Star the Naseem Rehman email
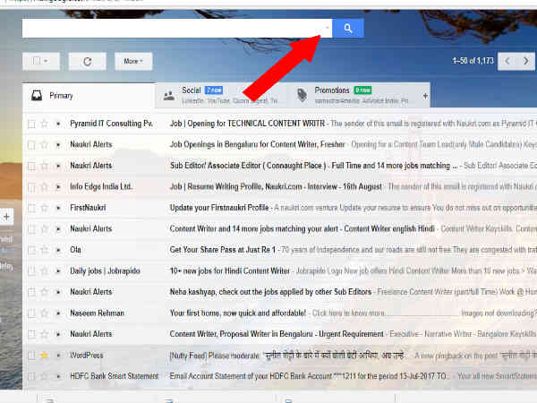Image resolution: width=537 pixels, height=403 pixels. [x=44, y=313]
